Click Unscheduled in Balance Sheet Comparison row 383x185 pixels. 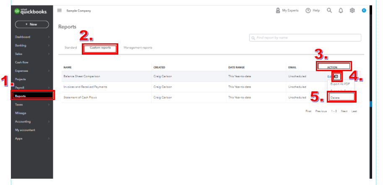pyautogui.click(x=297, y=77)
